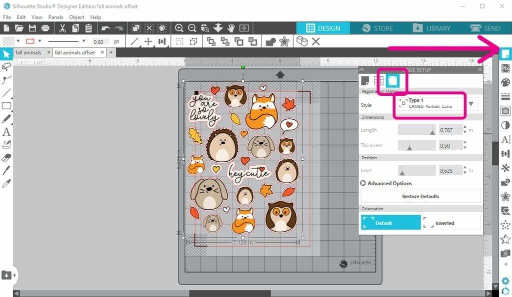Open the Panels menu
This screenshot has width=512, height=297.
55,17
